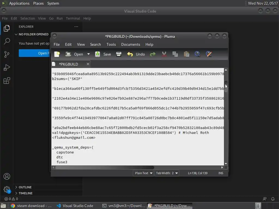Open the VS Code Terminal menu
The width and height of the screenshot is (279, 209).
[x=73, y=18]
